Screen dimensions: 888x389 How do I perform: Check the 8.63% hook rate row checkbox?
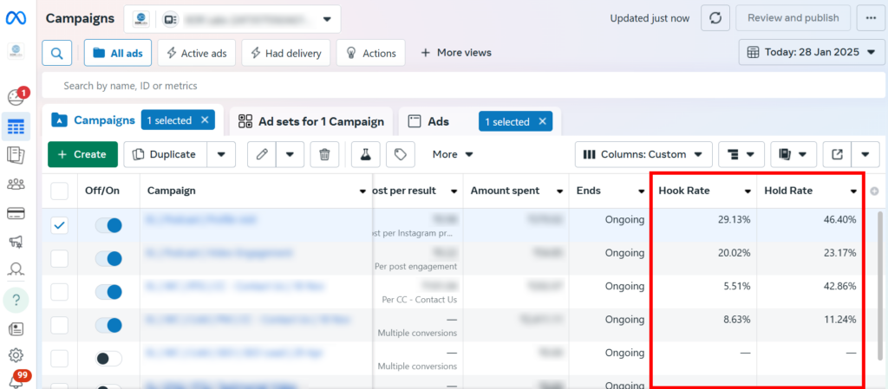(x=60, y=326)
